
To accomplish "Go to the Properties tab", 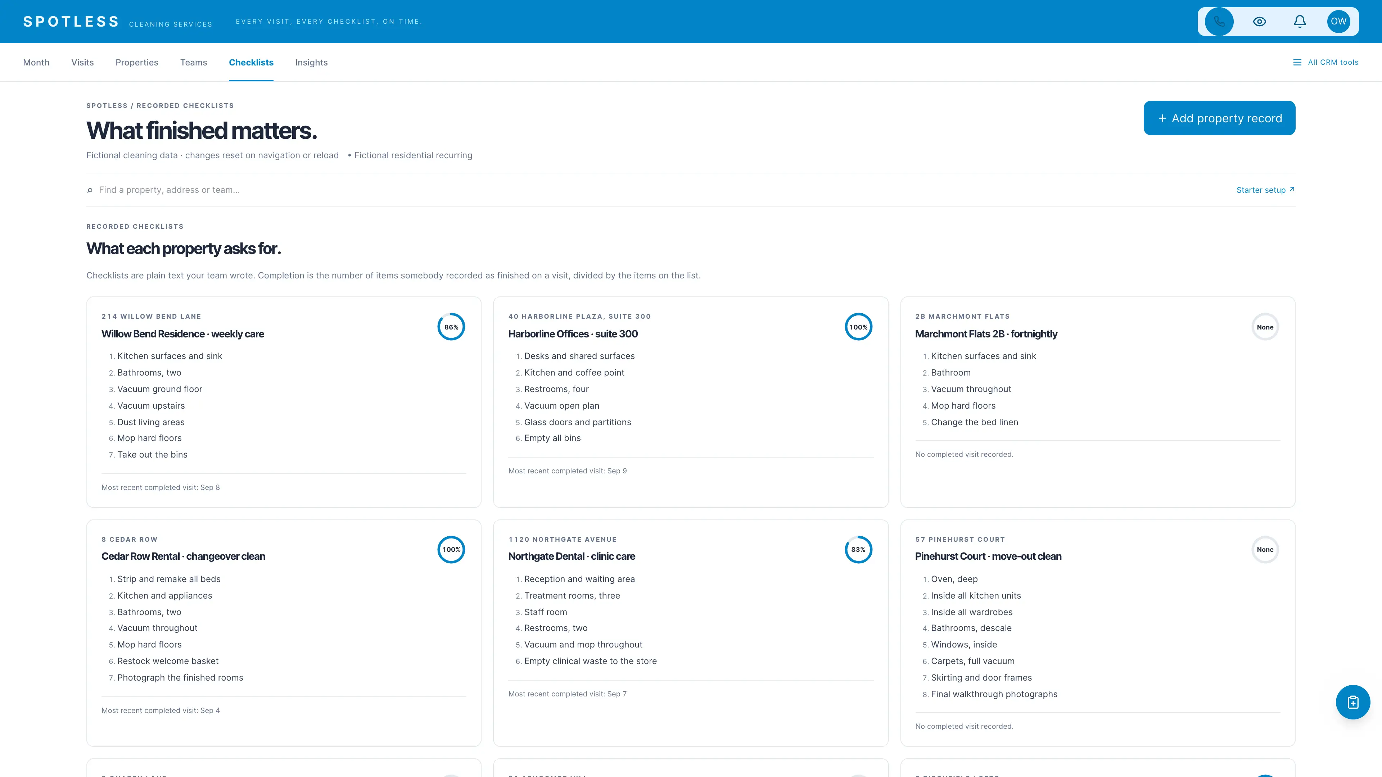I will pos(137,62).
